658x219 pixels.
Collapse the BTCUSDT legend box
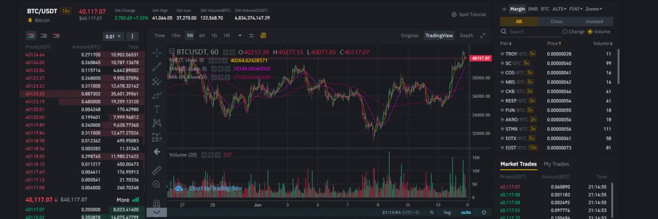[x=172, y=52]
